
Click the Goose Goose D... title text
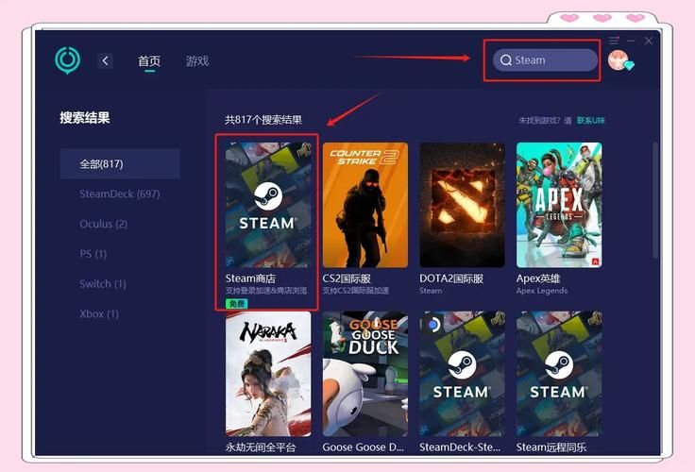363,447
